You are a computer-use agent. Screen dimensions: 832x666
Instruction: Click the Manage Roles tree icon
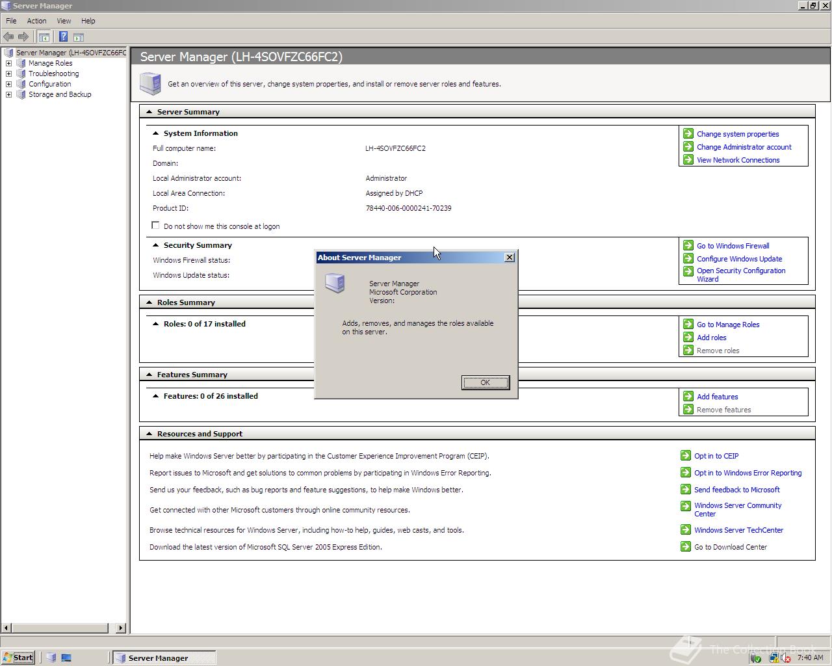(x=21, y=63)
